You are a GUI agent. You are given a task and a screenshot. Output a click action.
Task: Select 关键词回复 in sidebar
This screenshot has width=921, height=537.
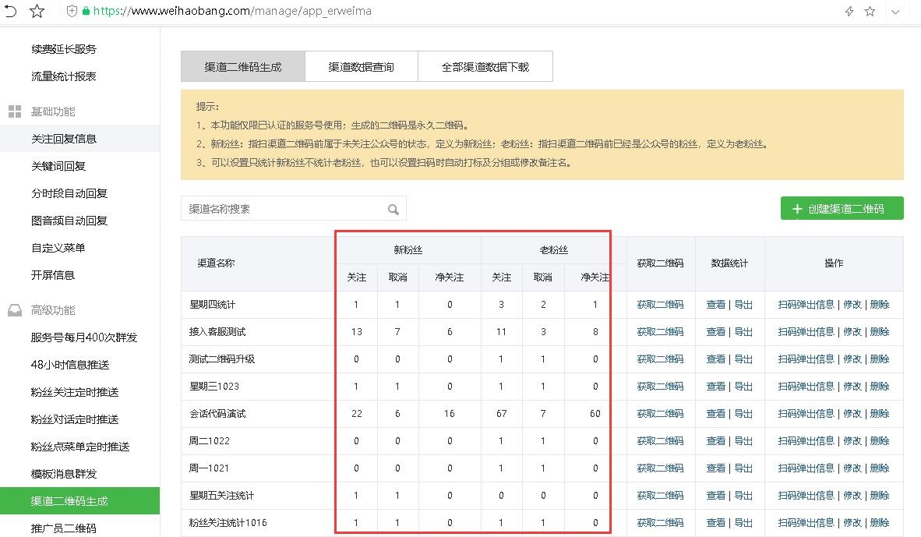pyautogui.click(x=58, y=166)
